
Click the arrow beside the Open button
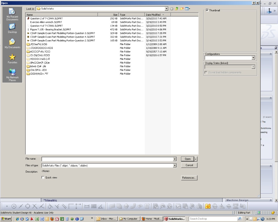(x=196, y=159)
